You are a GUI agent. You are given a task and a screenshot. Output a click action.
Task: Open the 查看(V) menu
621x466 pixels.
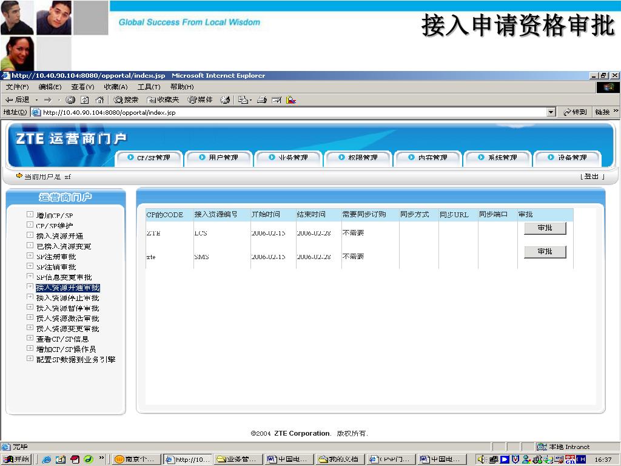[x=82, y=87]
